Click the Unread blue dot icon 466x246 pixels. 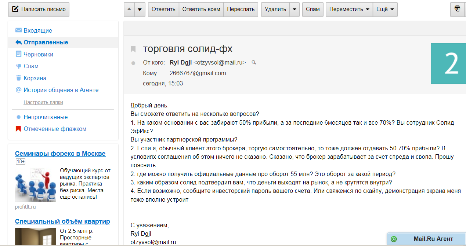pyautogui.click(x=18, y=117)
